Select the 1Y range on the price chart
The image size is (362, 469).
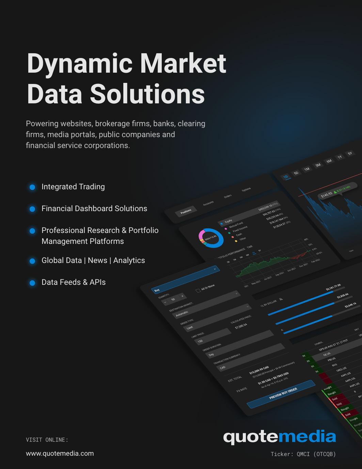(340, 157)
